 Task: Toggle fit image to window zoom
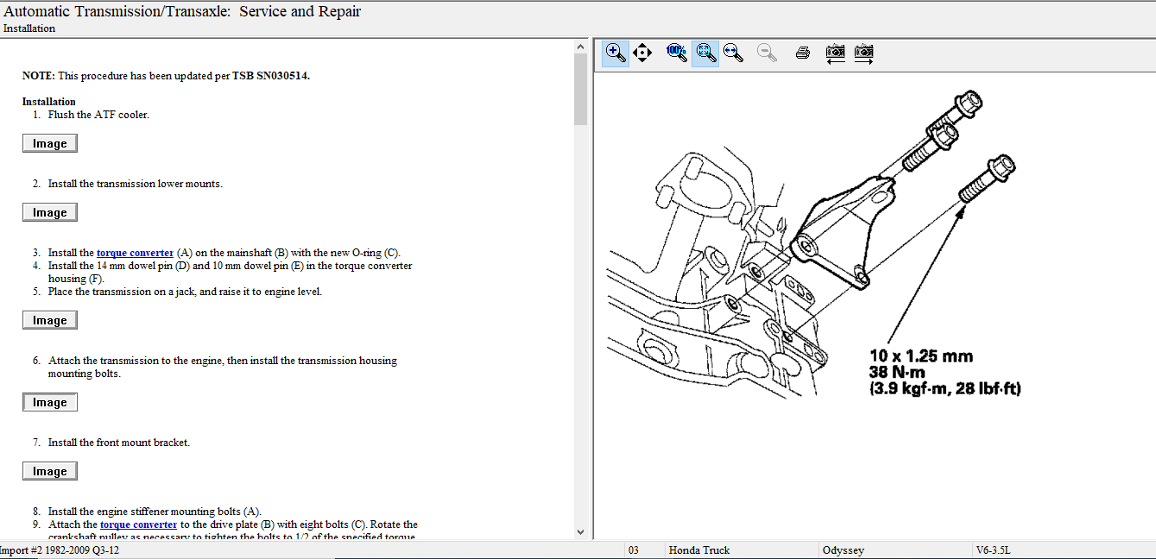(x=705, y=53)
